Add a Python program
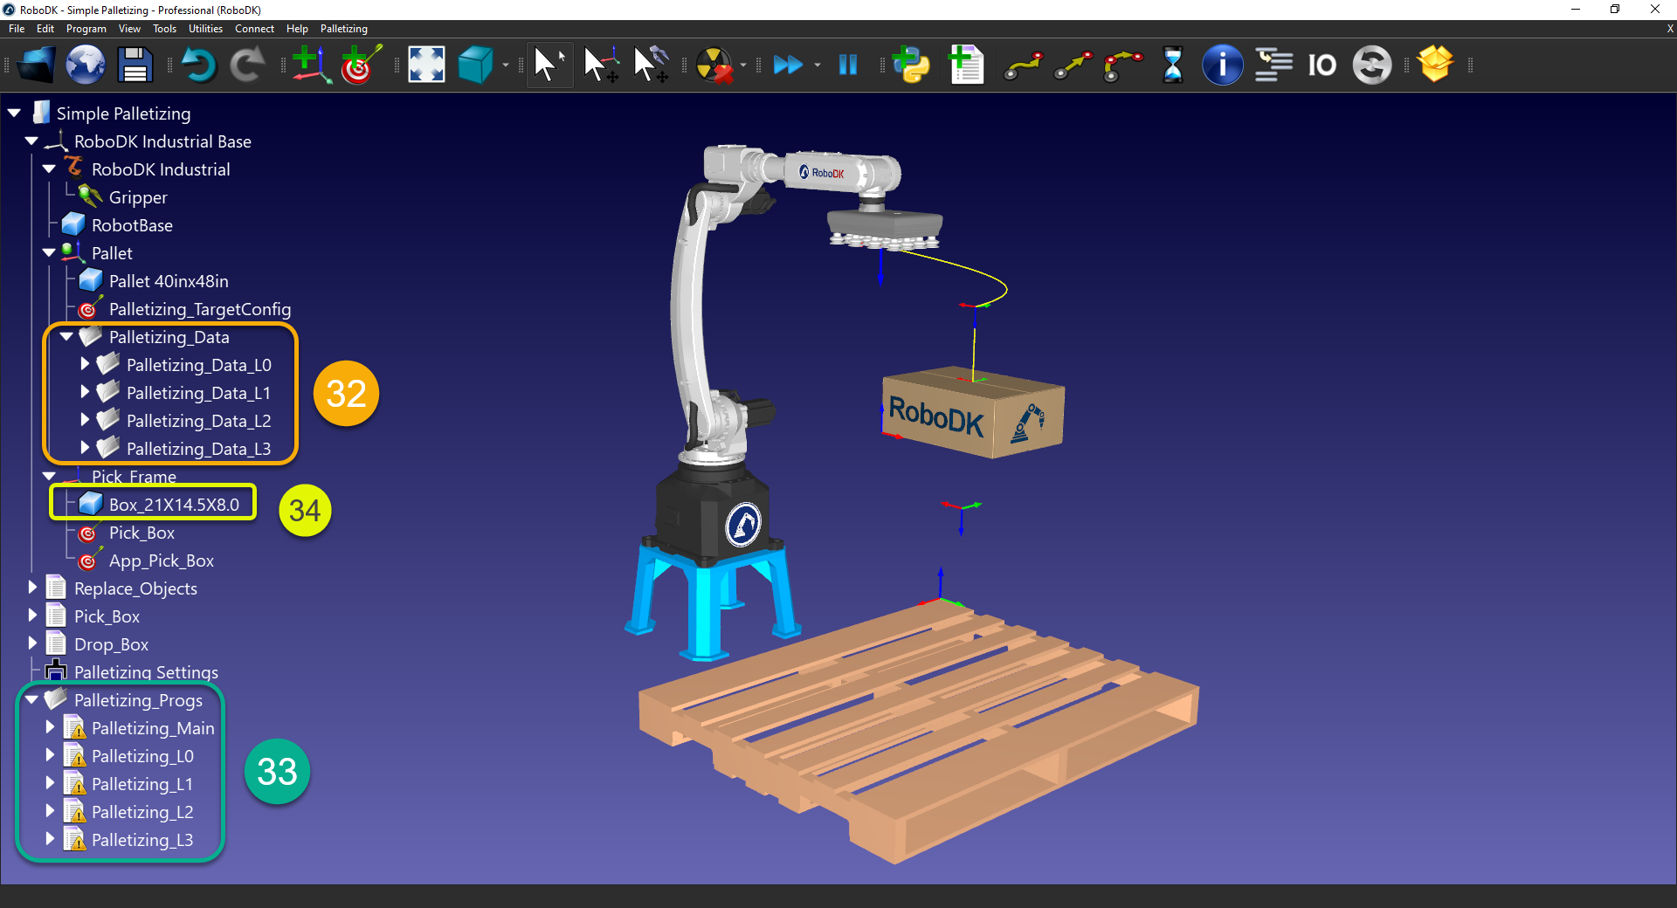 click(x=911, y=64)
